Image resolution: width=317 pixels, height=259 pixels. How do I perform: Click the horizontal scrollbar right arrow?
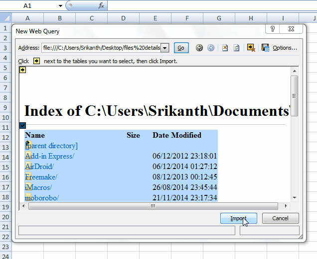coord(286,206)
